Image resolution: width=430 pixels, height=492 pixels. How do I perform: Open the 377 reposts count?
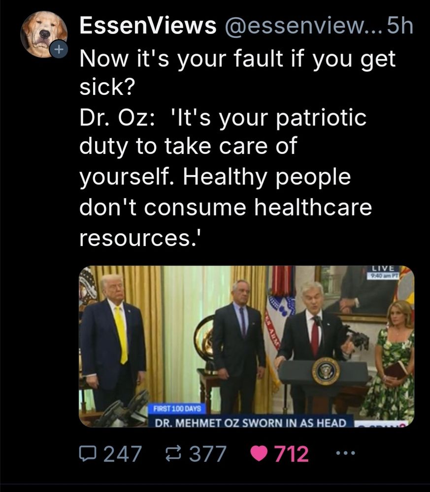click(x=207, y=454)
